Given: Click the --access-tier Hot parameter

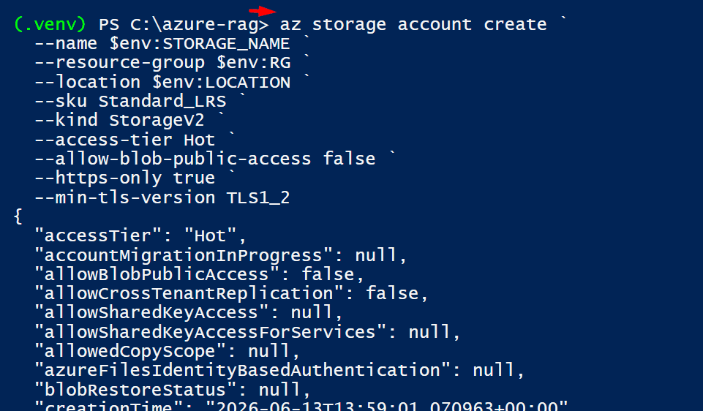Looking at the screenshot, I should click(125, 140).
